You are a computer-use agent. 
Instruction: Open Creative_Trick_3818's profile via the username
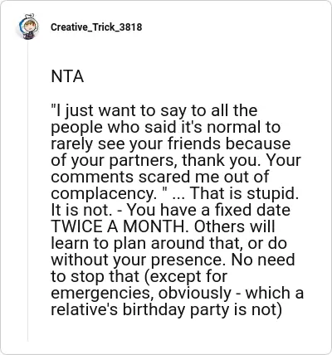[96, 27]
